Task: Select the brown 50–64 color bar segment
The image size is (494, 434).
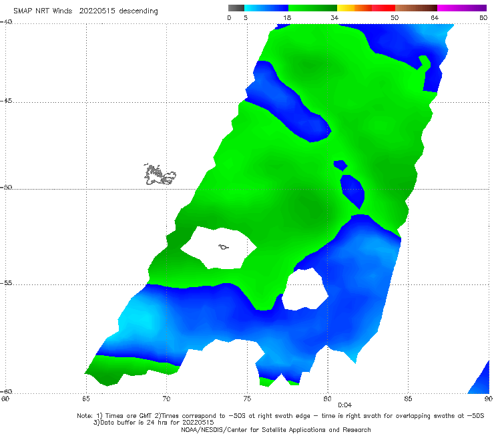Action: [416, 8]
